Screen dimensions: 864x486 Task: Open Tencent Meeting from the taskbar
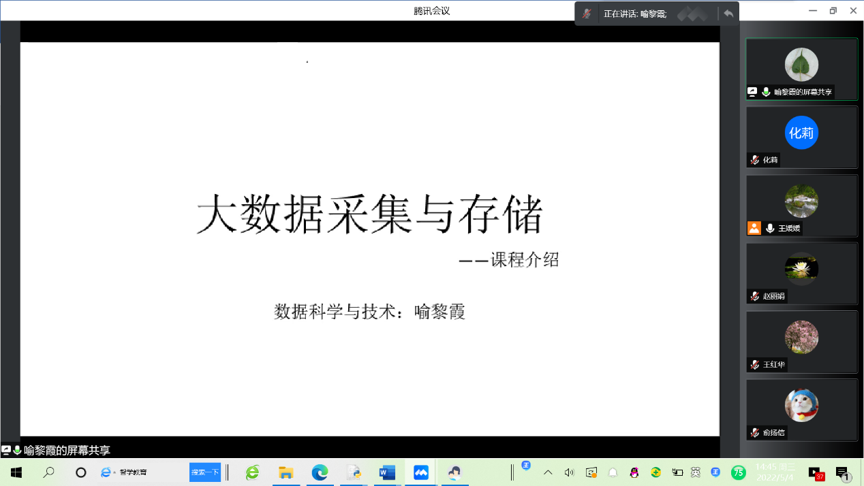click(421, 472)
